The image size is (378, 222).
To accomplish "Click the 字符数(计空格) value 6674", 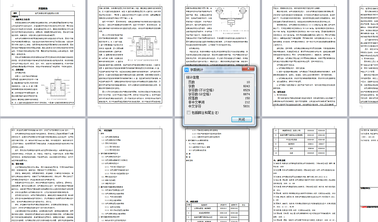I will point(246,94).
